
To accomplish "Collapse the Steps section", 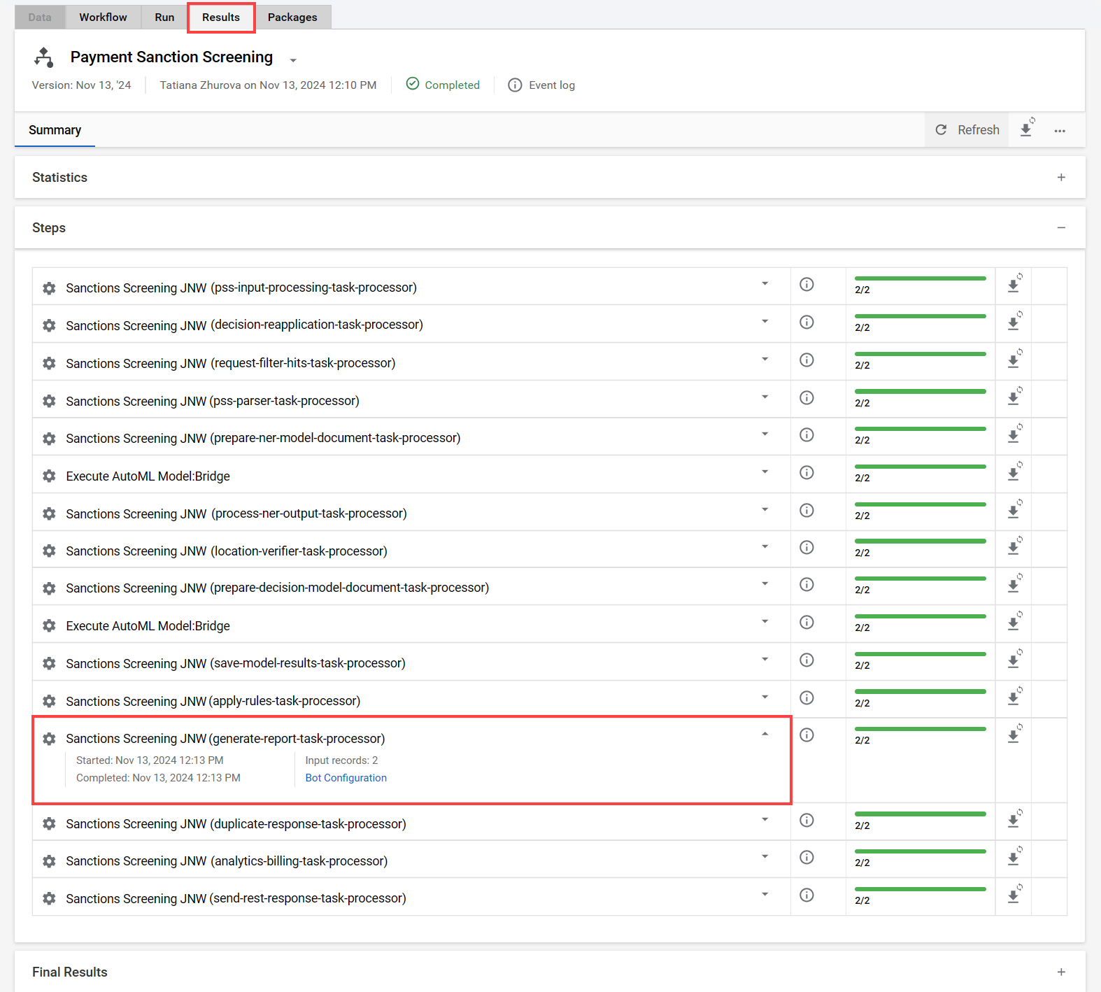I will point(1061,228).
